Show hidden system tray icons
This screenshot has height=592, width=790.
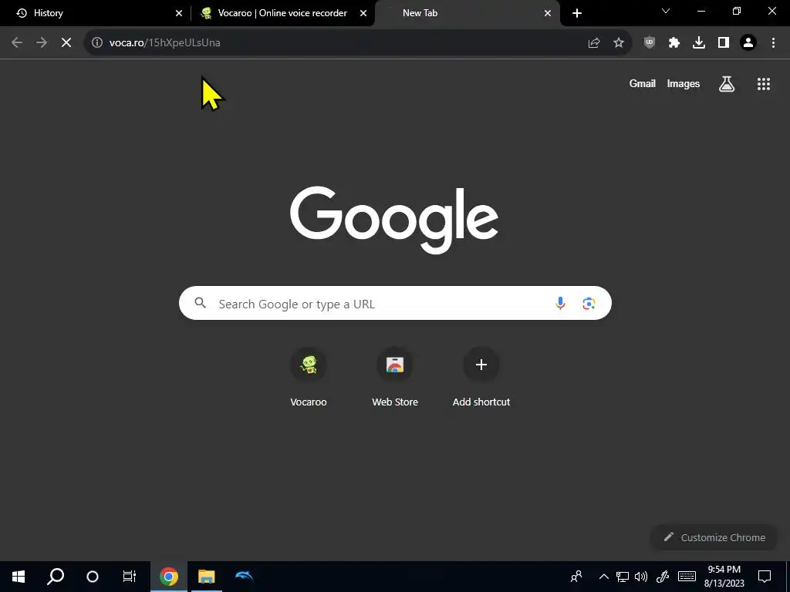(x=603, y=577)
